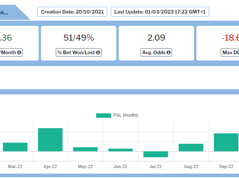Image resolution: width=239 pixels, height=178 pixels.
Task: Click the info icon next to Month label
Action: click(x=19, y=53)
